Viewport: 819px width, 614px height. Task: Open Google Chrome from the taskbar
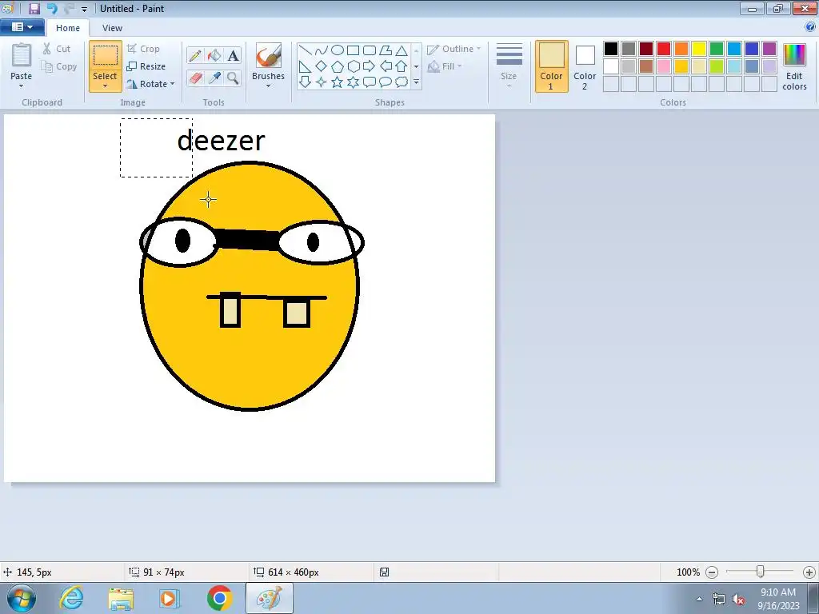[219, 598]
